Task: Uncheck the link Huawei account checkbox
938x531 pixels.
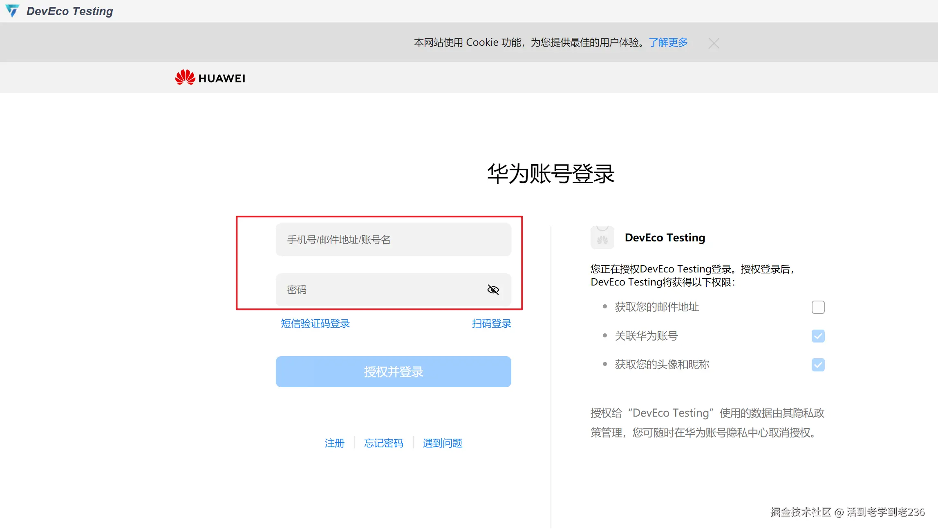Action: coord(818,336)
